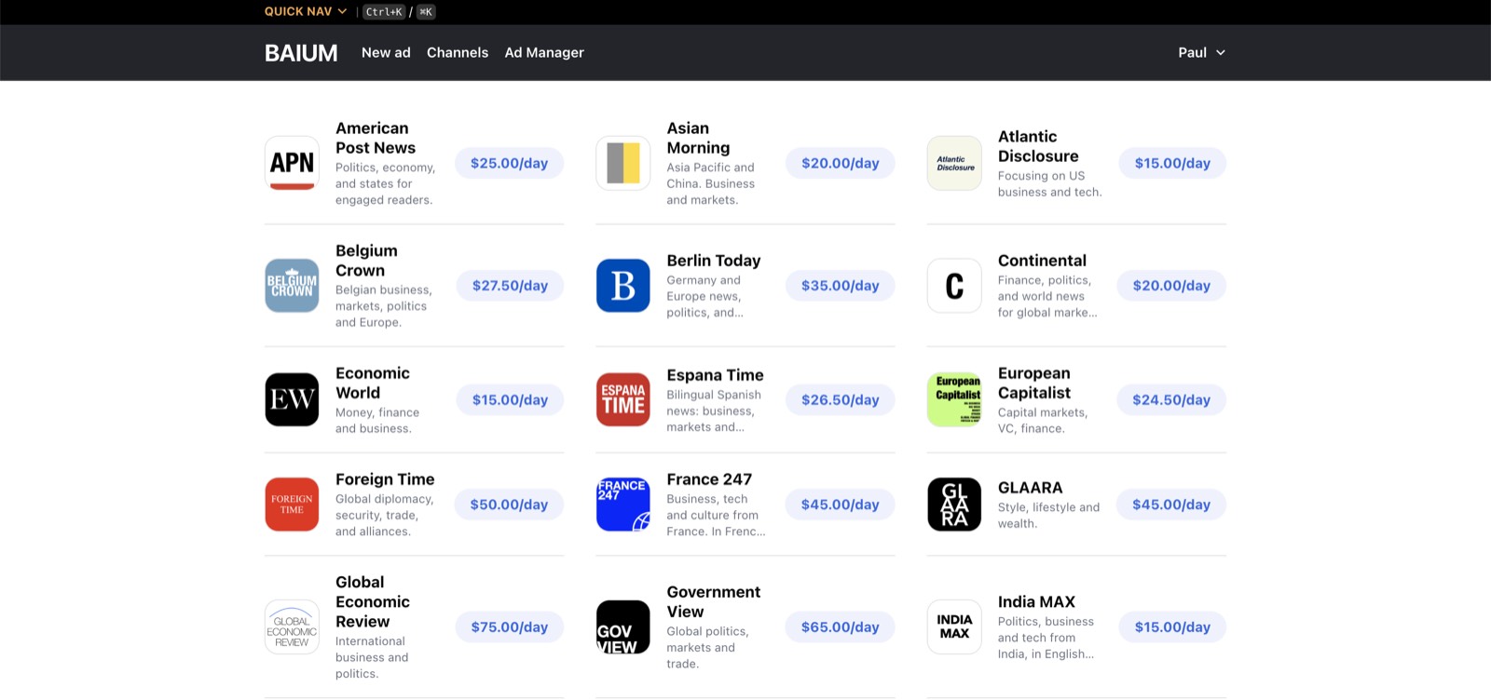The width and height of the screenshot is (1491, 700).
Task: Choose Espana Time $26.50/day price
Action: tap(841, 399)
